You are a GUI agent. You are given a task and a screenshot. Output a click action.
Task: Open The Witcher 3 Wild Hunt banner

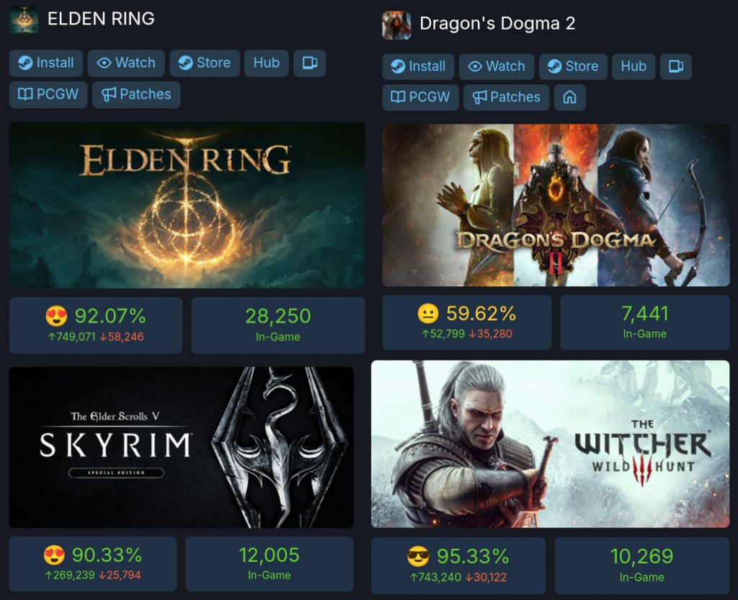coord(550,444)
